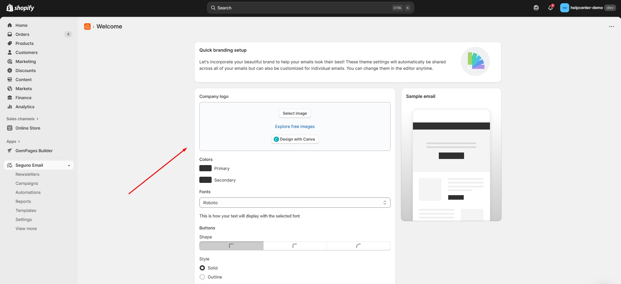Image resolution: width=621 pixels, height=284 pixels.
Task: Click the Discounts icon in sidebar
Action: click(10, 70)
